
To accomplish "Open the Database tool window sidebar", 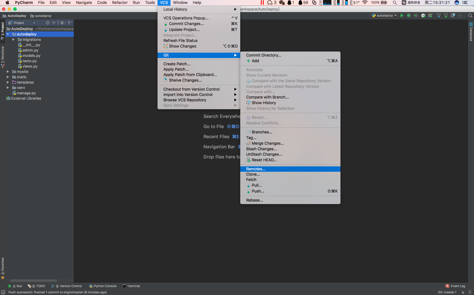I will [471, 32].
